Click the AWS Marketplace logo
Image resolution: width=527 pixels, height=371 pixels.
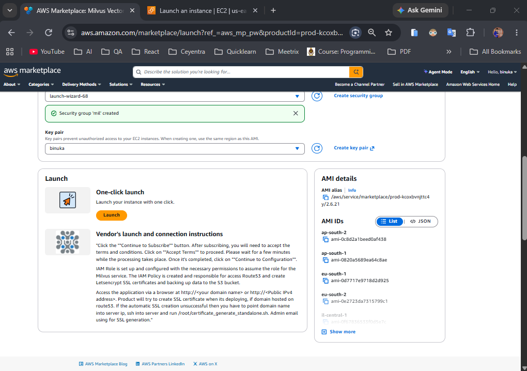[32, 71]
